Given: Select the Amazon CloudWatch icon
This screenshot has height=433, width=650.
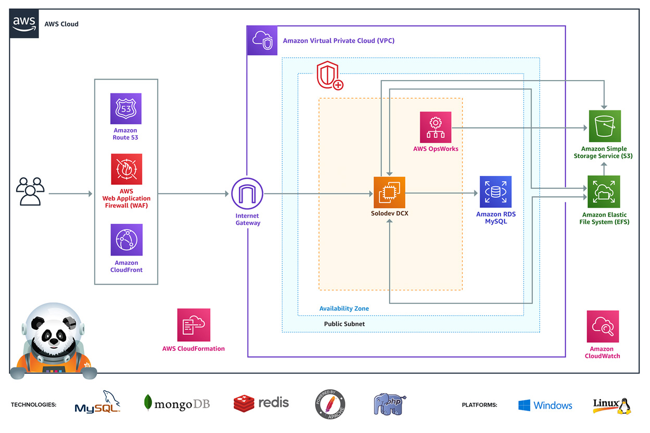Looking at the screenshot, I should [x=603, y=327].
